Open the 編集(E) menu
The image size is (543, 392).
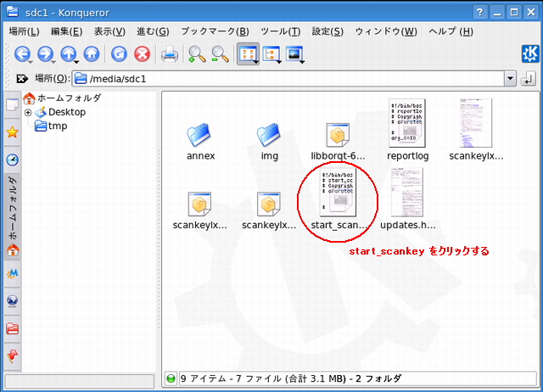tap(66, 31)
